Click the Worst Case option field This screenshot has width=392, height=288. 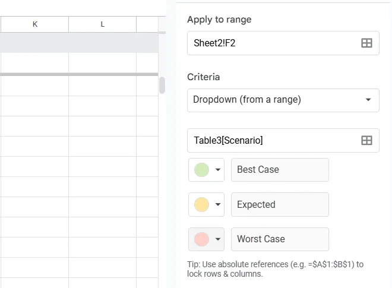(x=280, y=239)
